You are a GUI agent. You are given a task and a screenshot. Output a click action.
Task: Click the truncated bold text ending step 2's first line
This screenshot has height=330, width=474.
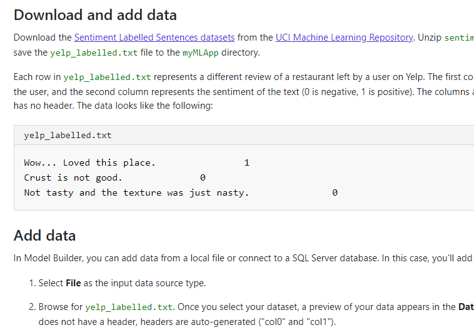(x=466, y=307)
